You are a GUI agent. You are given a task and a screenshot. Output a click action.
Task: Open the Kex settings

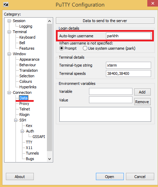pos(29,126)
